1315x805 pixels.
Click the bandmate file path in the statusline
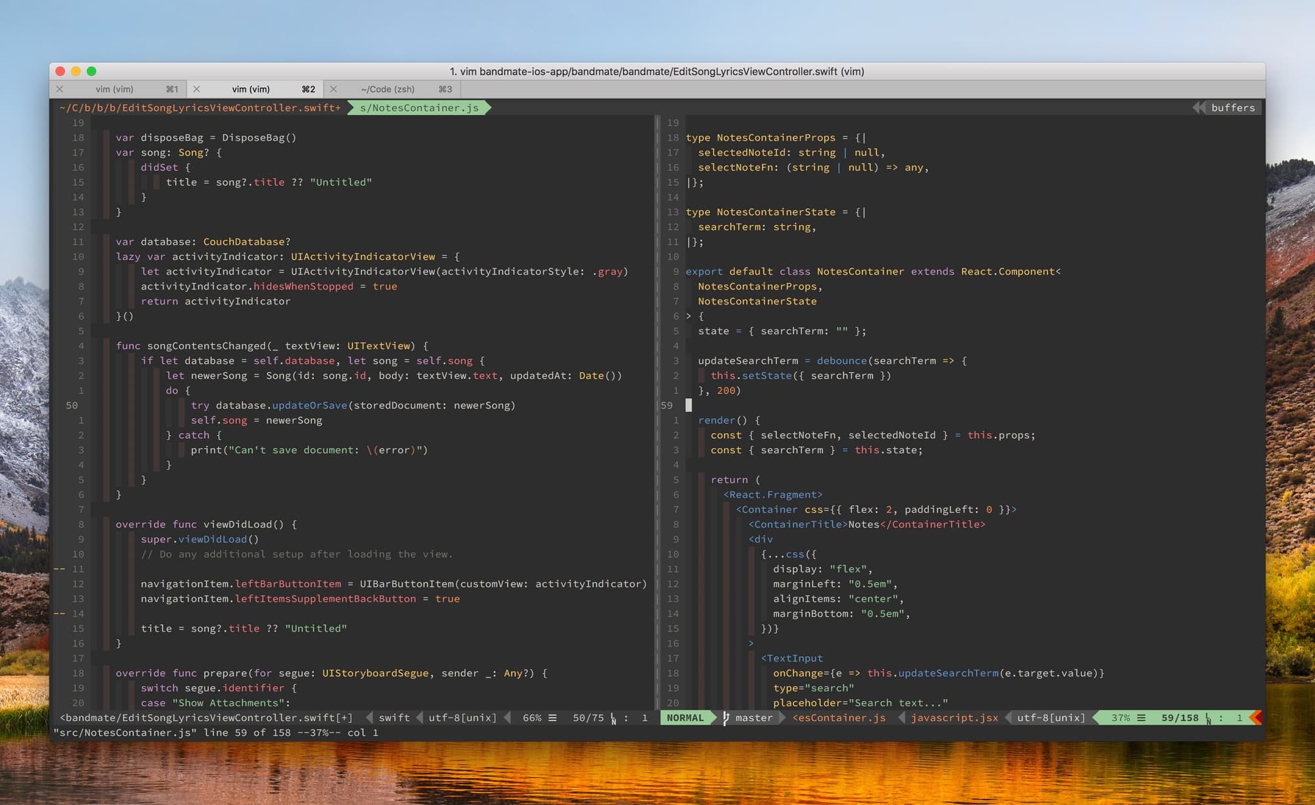[x=204, y=718]
